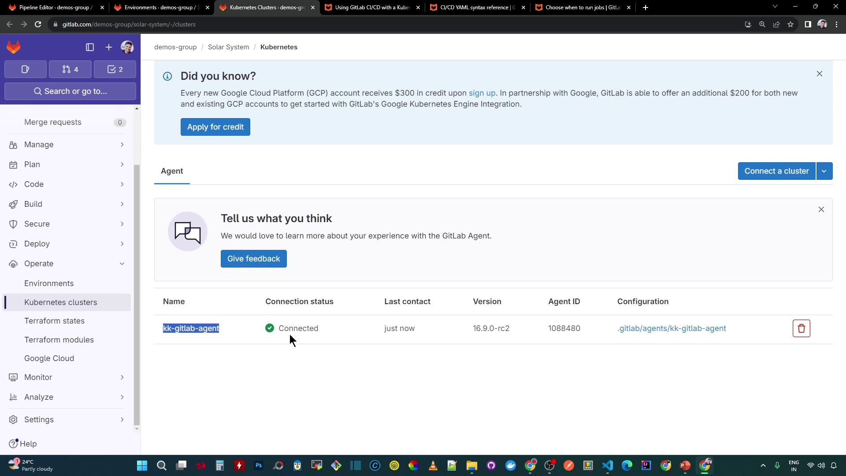This screenshot has width=846, height=476.
Task: Open the Connect a cluster dropdown arrow
Action: click(824, 171)
